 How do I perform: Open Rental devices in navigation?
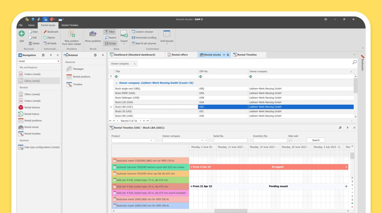pos(32,108)
